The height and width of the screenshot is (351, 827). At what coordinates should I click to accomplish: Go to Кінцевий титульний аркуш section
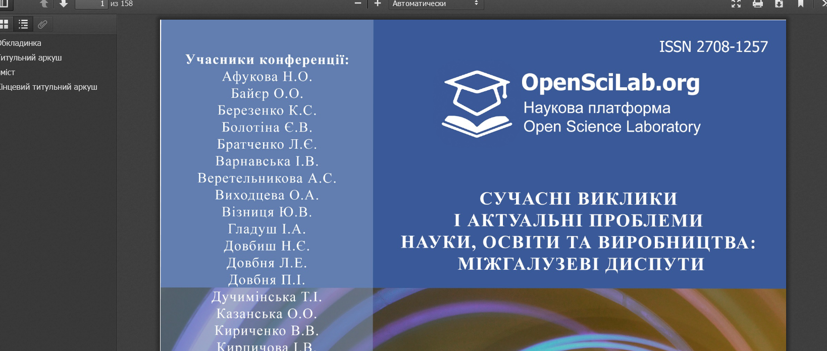point(48,87)
